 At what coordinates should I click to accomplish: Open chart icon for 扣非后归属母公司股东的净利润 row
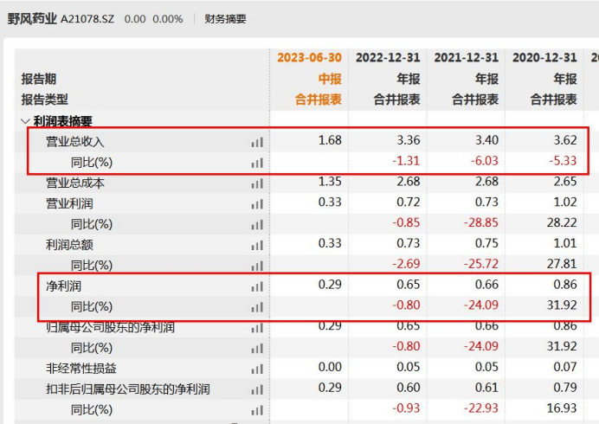tap(257, 390)
